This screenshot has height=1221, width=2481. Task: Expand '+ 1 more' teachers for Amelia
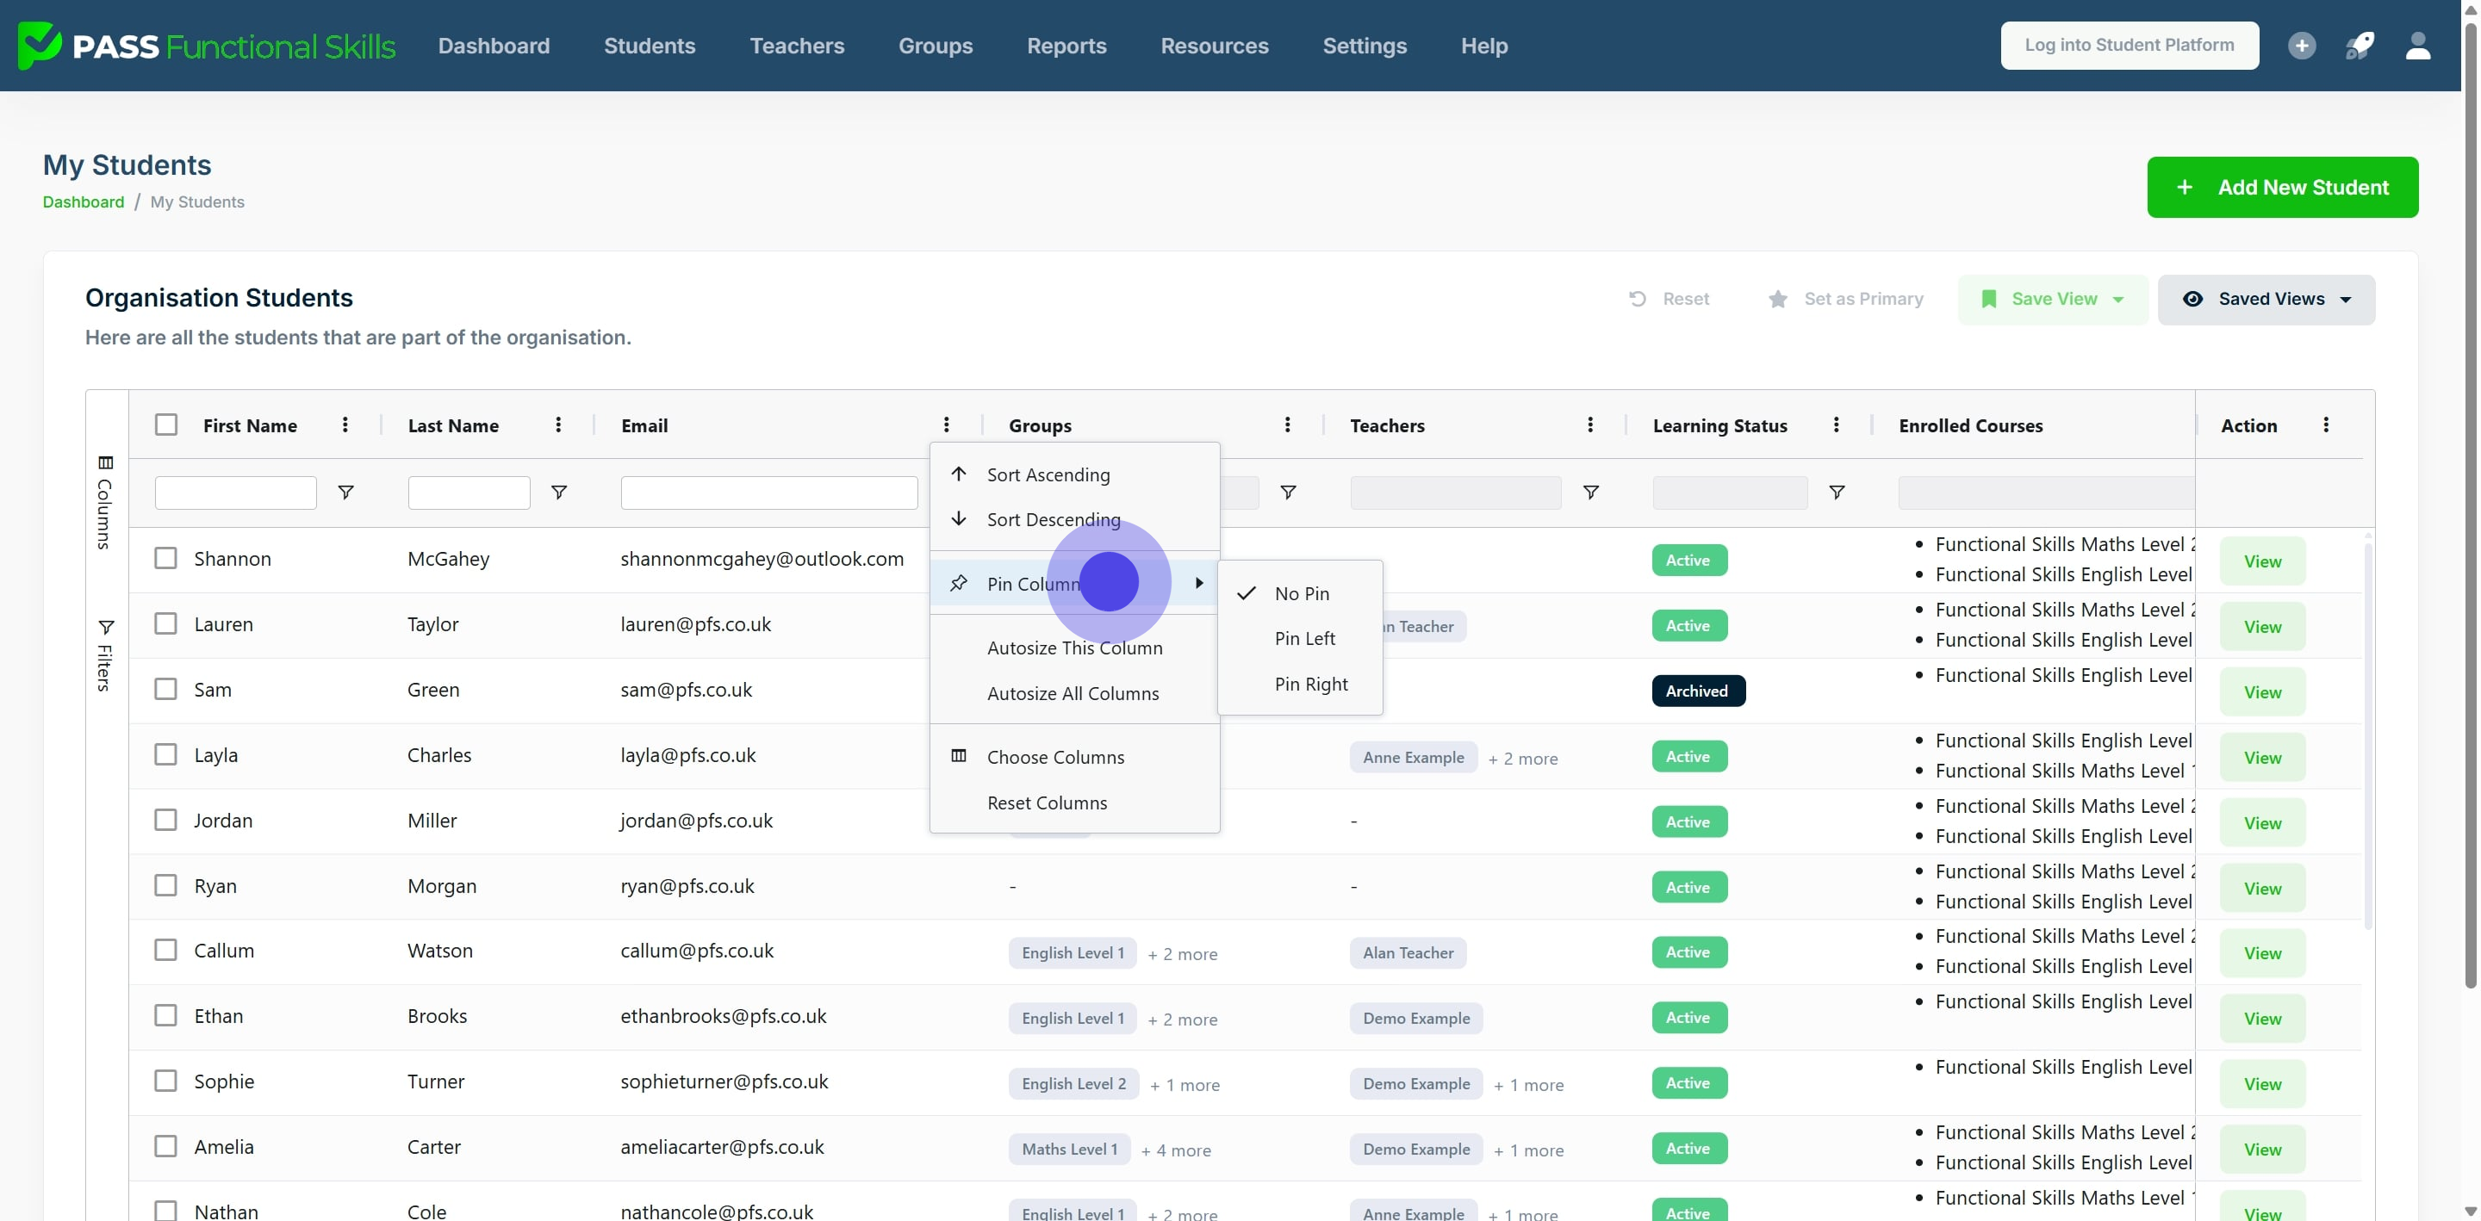[x=1528, y=1150]
